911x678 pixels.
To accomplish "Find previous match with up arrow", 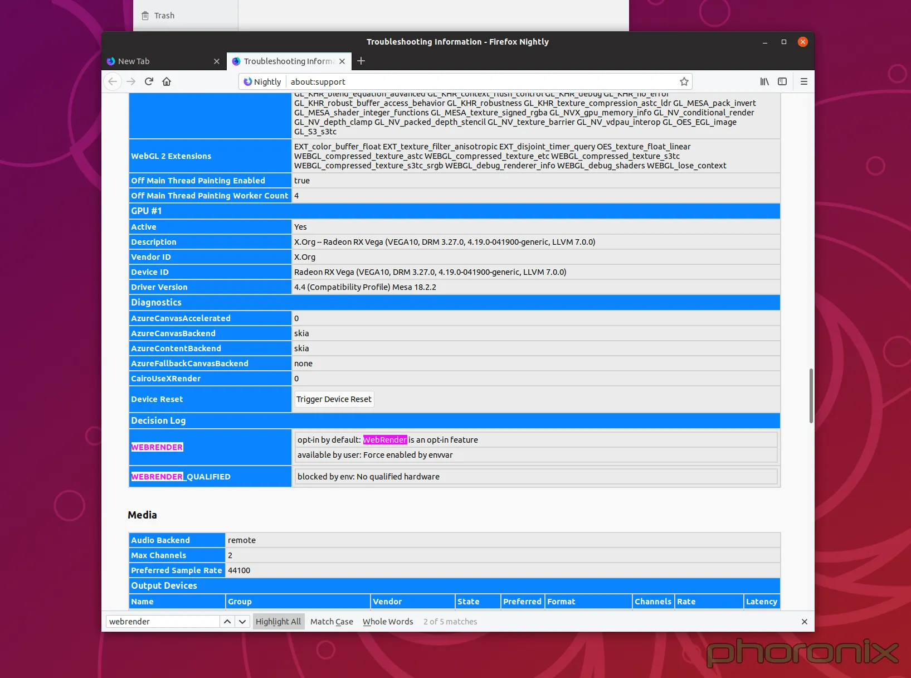I will click(227, 621).
